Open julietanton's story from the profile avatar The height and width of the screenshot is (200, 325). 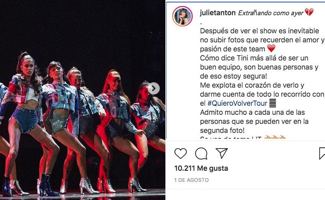182,16
